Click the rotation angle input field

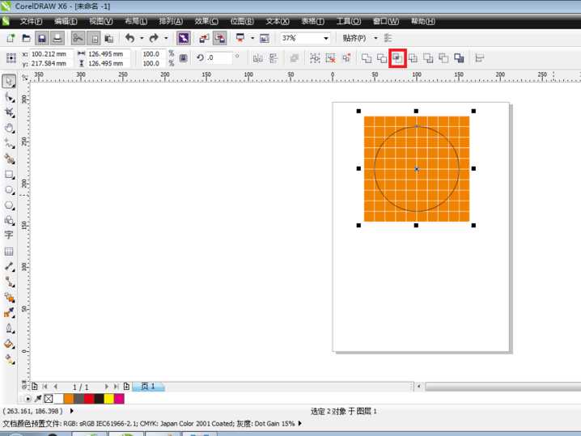[x=219, y=58]
